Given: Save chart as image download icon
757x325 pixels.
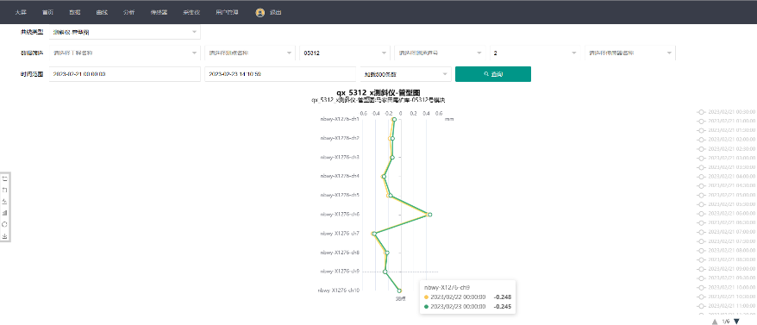Looking at the screenshot, I should point(5,236).
